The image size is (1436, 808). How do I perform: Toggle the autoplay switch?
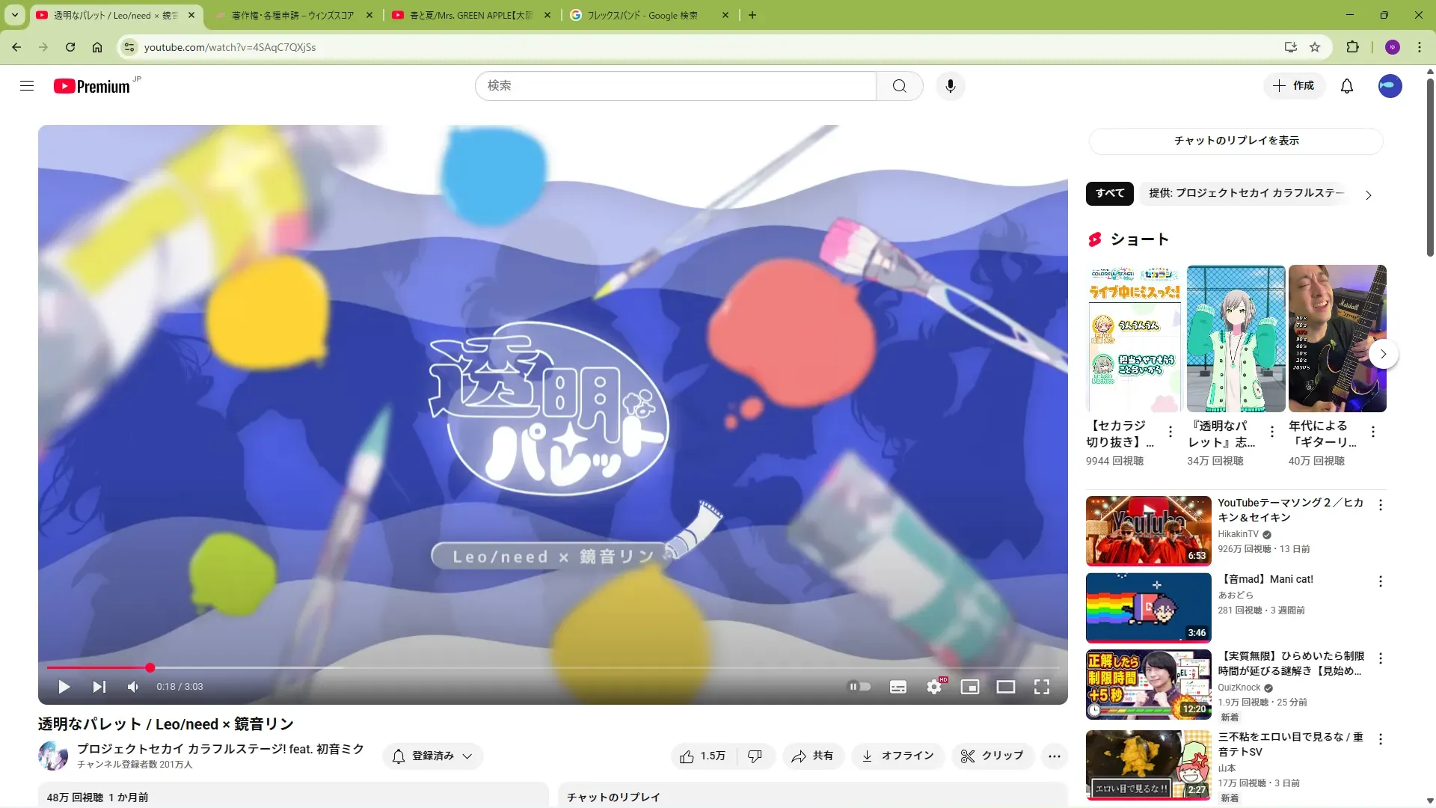(x=859, y=687)
